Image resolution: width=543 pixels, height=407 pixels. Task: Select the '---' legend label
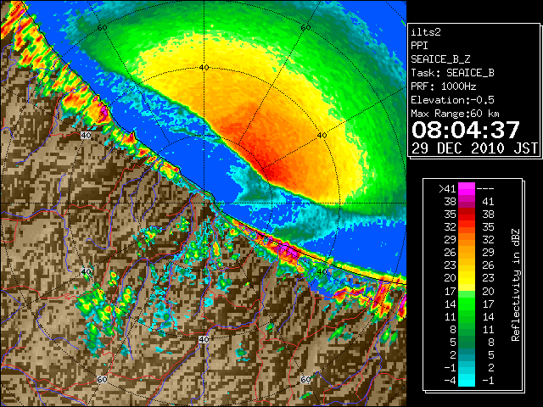click(485, 189)
